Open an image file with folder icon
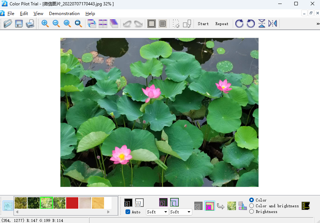 8,24
